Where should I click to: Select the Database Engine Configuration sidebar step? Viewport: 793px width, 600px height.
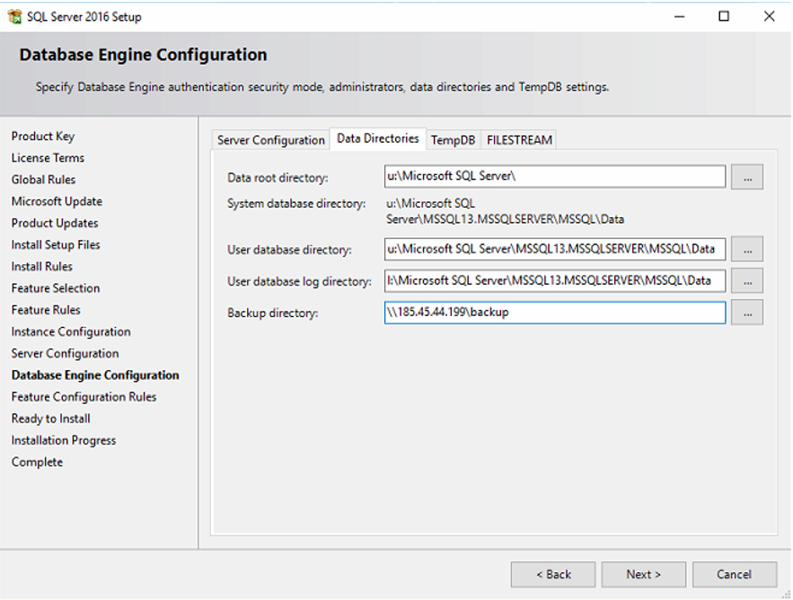coord(95,375)
